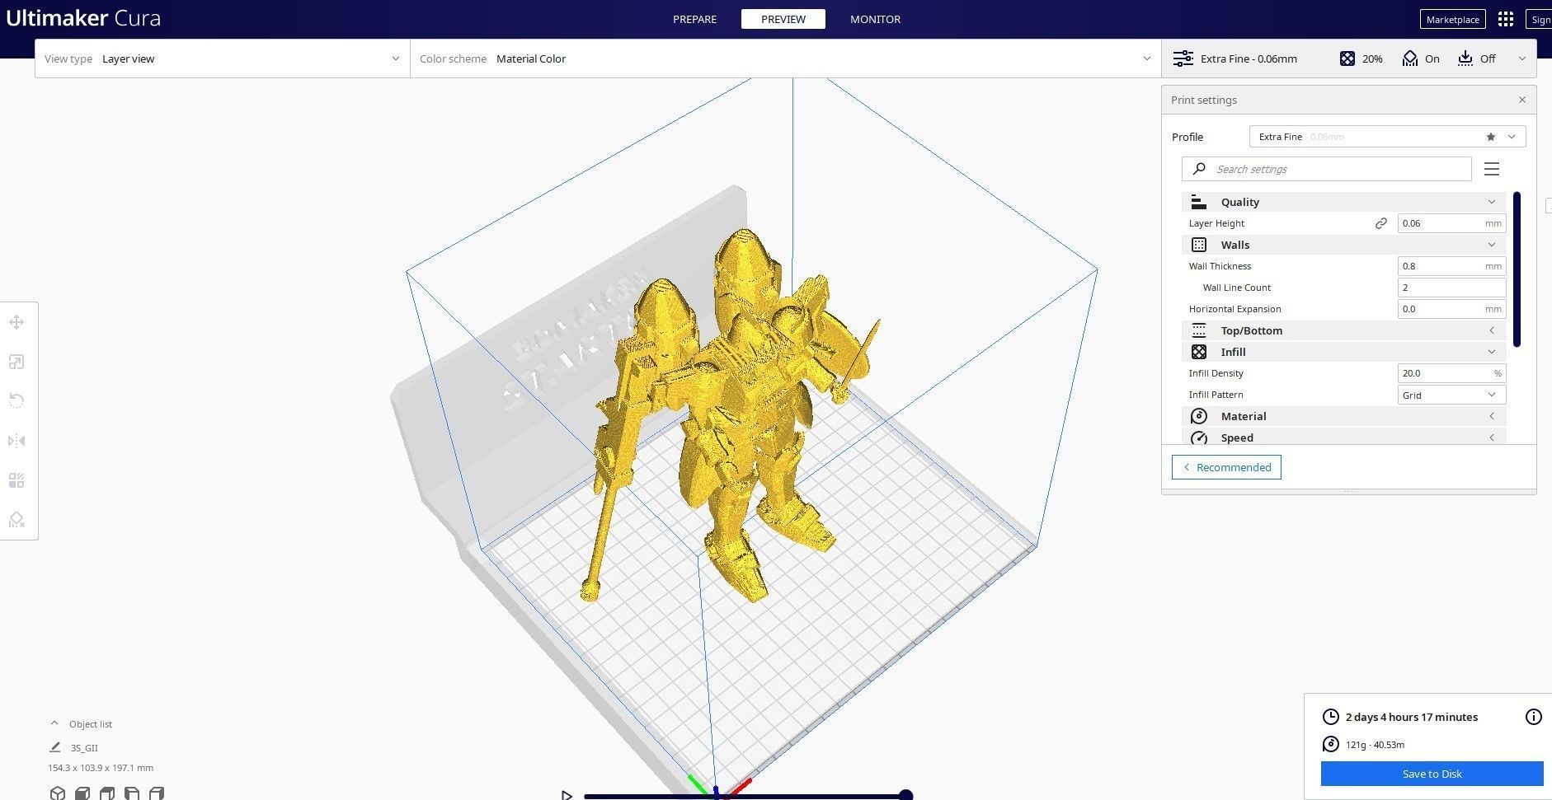
Task: Click the Search settings field
Action: click(1326, 169)
